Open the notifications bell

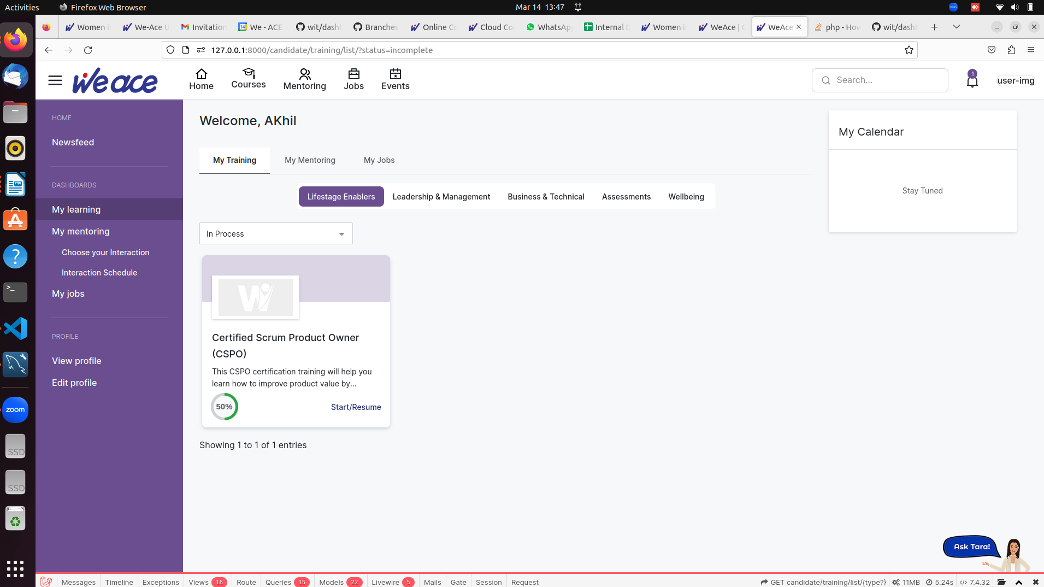pos(972,81)
